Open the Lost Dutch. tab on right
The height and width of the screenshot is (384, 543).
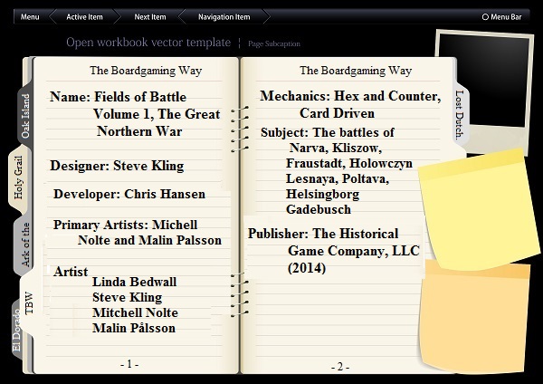[x=460, y=115]
